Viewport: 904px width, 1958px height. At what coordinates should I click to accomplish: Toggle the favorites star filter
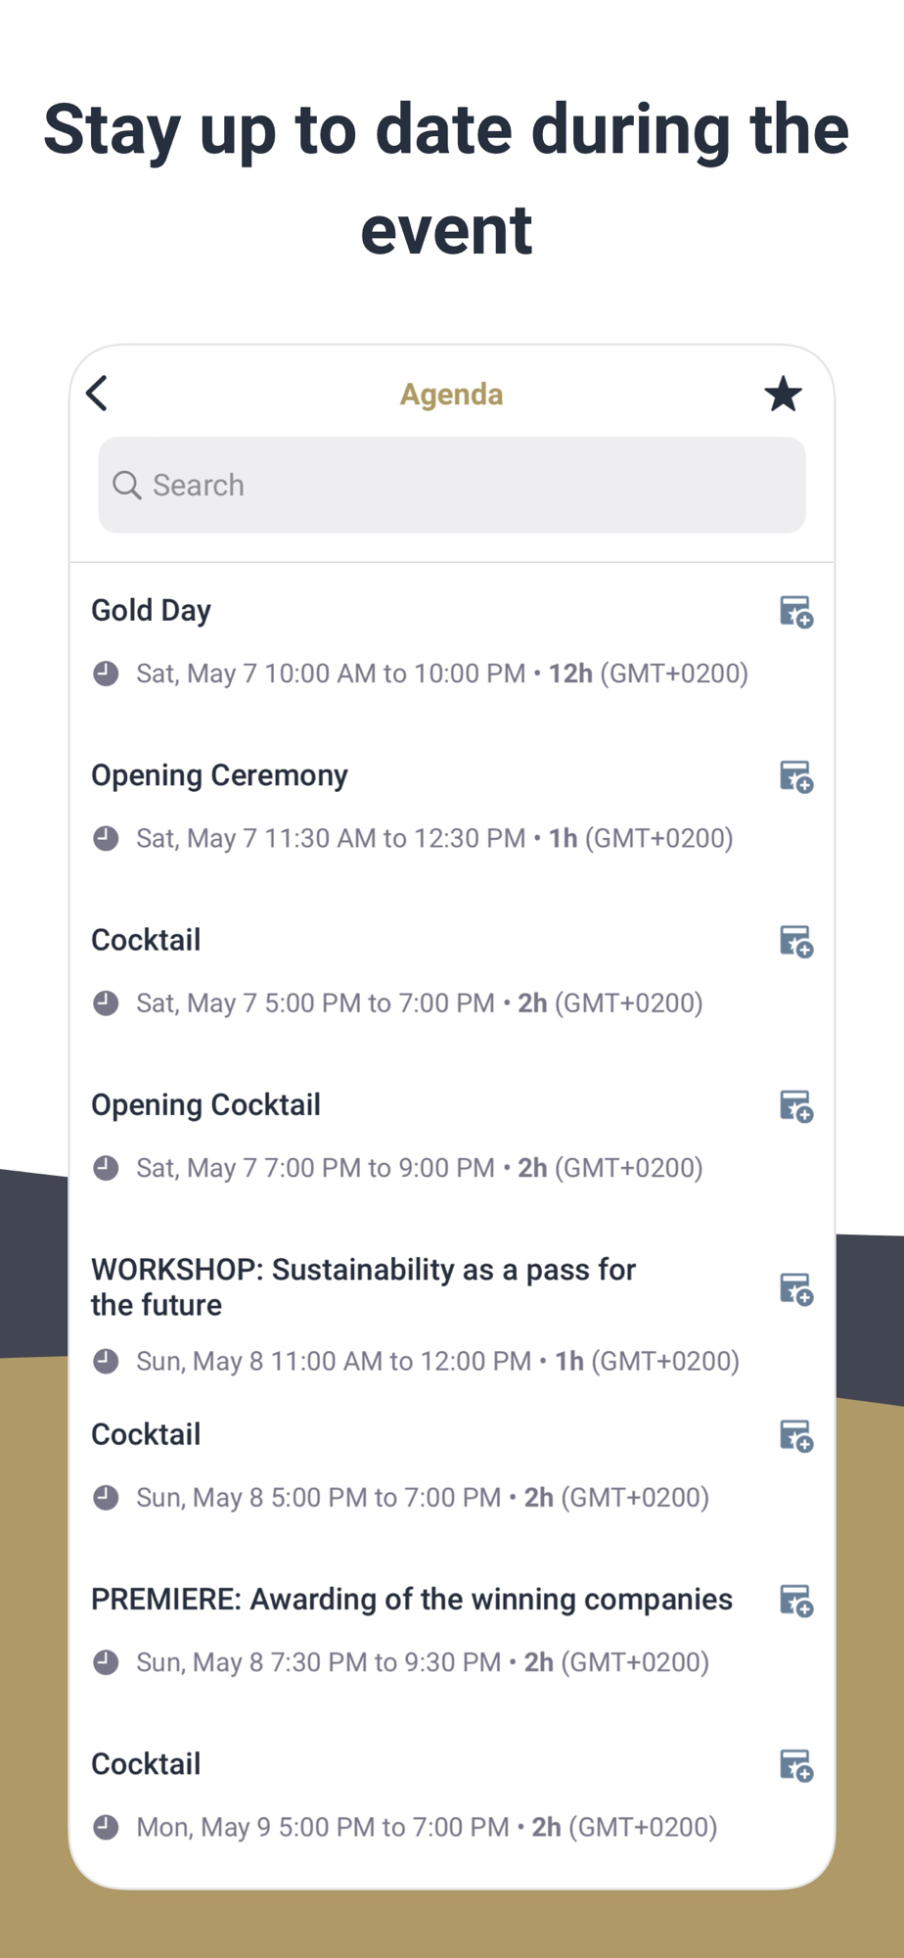pyautogui.click(x=783, y=394)
